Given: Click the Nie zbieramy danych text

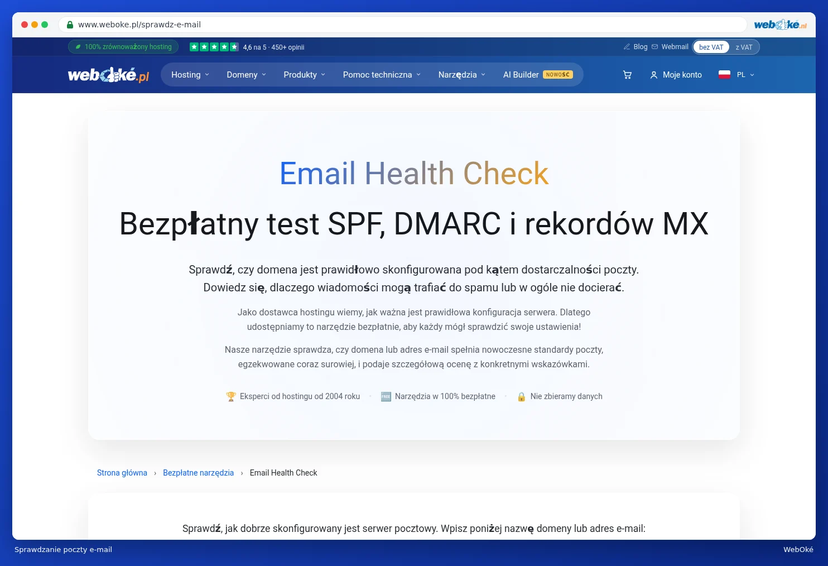Looking at the screenshot, I should (566, 396).
